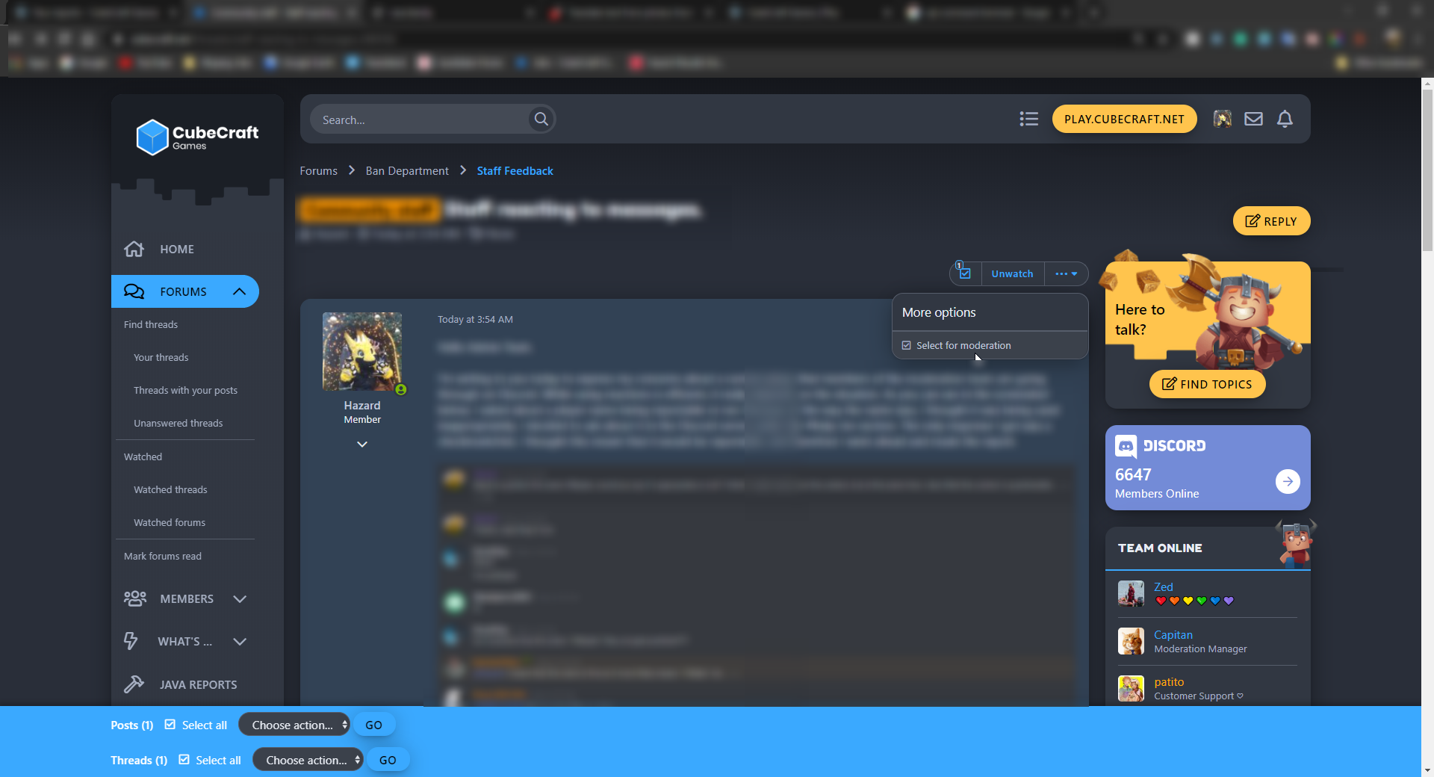Click the Discord logo icon
This screenshot has height=777, width=1434.
tap(1126, 446)
